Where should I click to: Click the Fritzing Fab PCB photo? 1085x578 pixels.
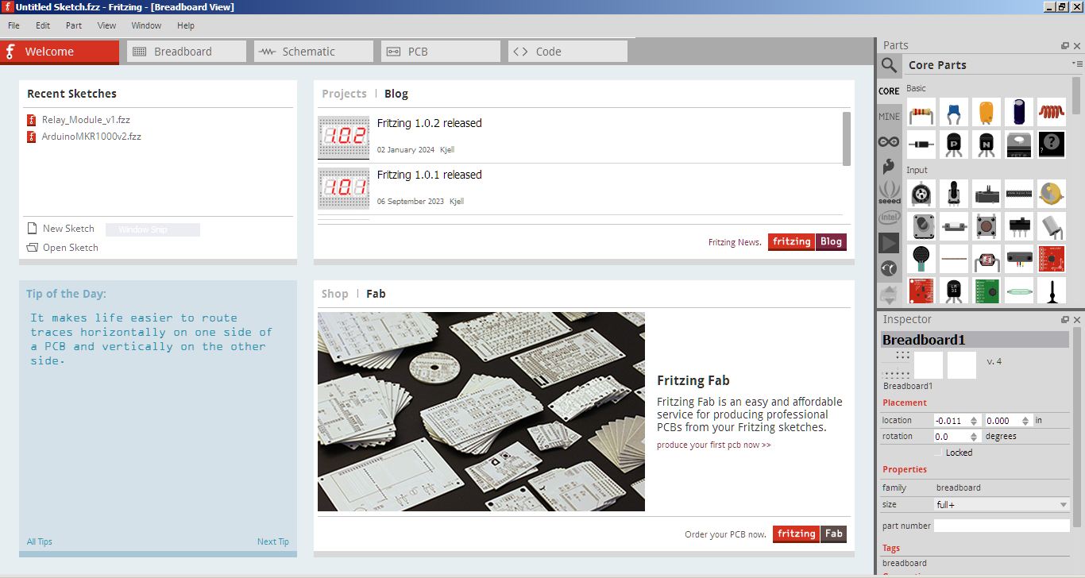click(x=481, y=411)
